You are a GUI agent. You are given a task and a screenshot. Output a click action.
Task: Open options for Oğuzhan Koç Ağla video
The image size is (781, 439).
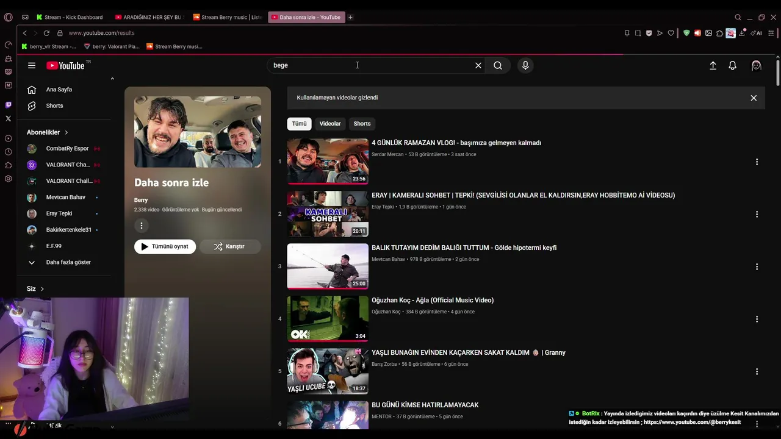757,319
